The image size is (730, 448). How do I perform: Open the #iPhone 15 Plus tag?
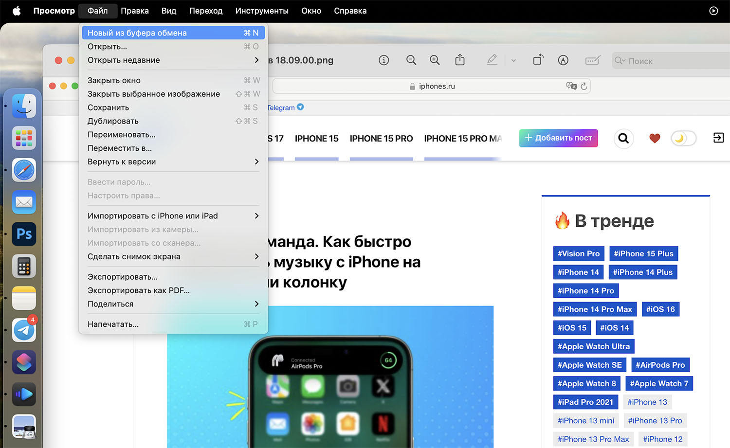pyautogui.click(x=643, y=253)
